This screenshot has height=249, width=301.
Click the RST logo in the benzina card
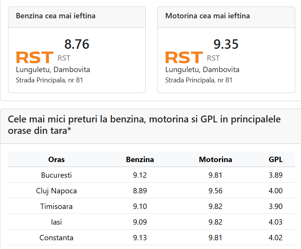click(34, 57)
